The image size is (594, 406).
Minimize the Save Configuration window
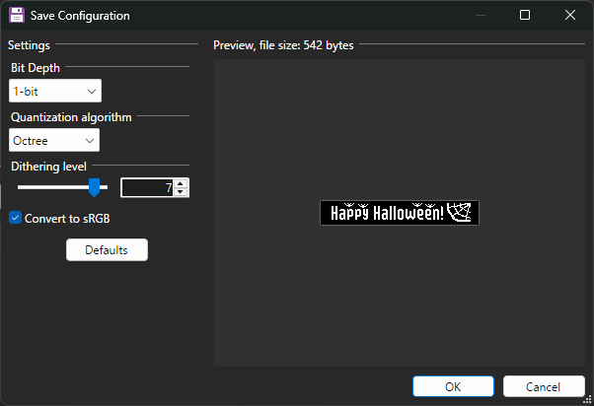click(480, 16)
